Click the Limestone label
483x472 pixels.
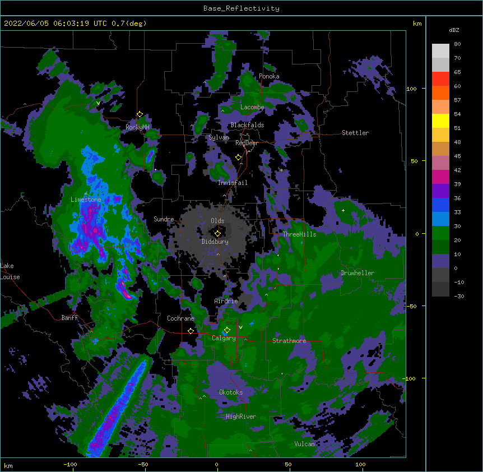coord(86,200)
